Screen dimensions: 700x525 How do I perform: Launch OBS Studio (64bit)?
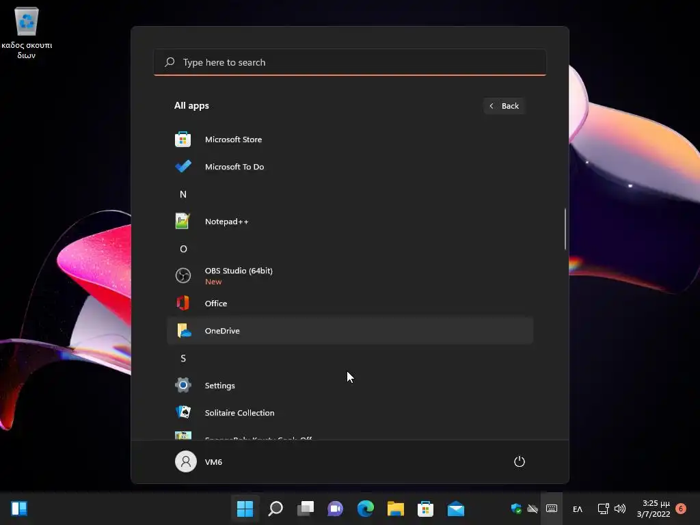[350, 276]
